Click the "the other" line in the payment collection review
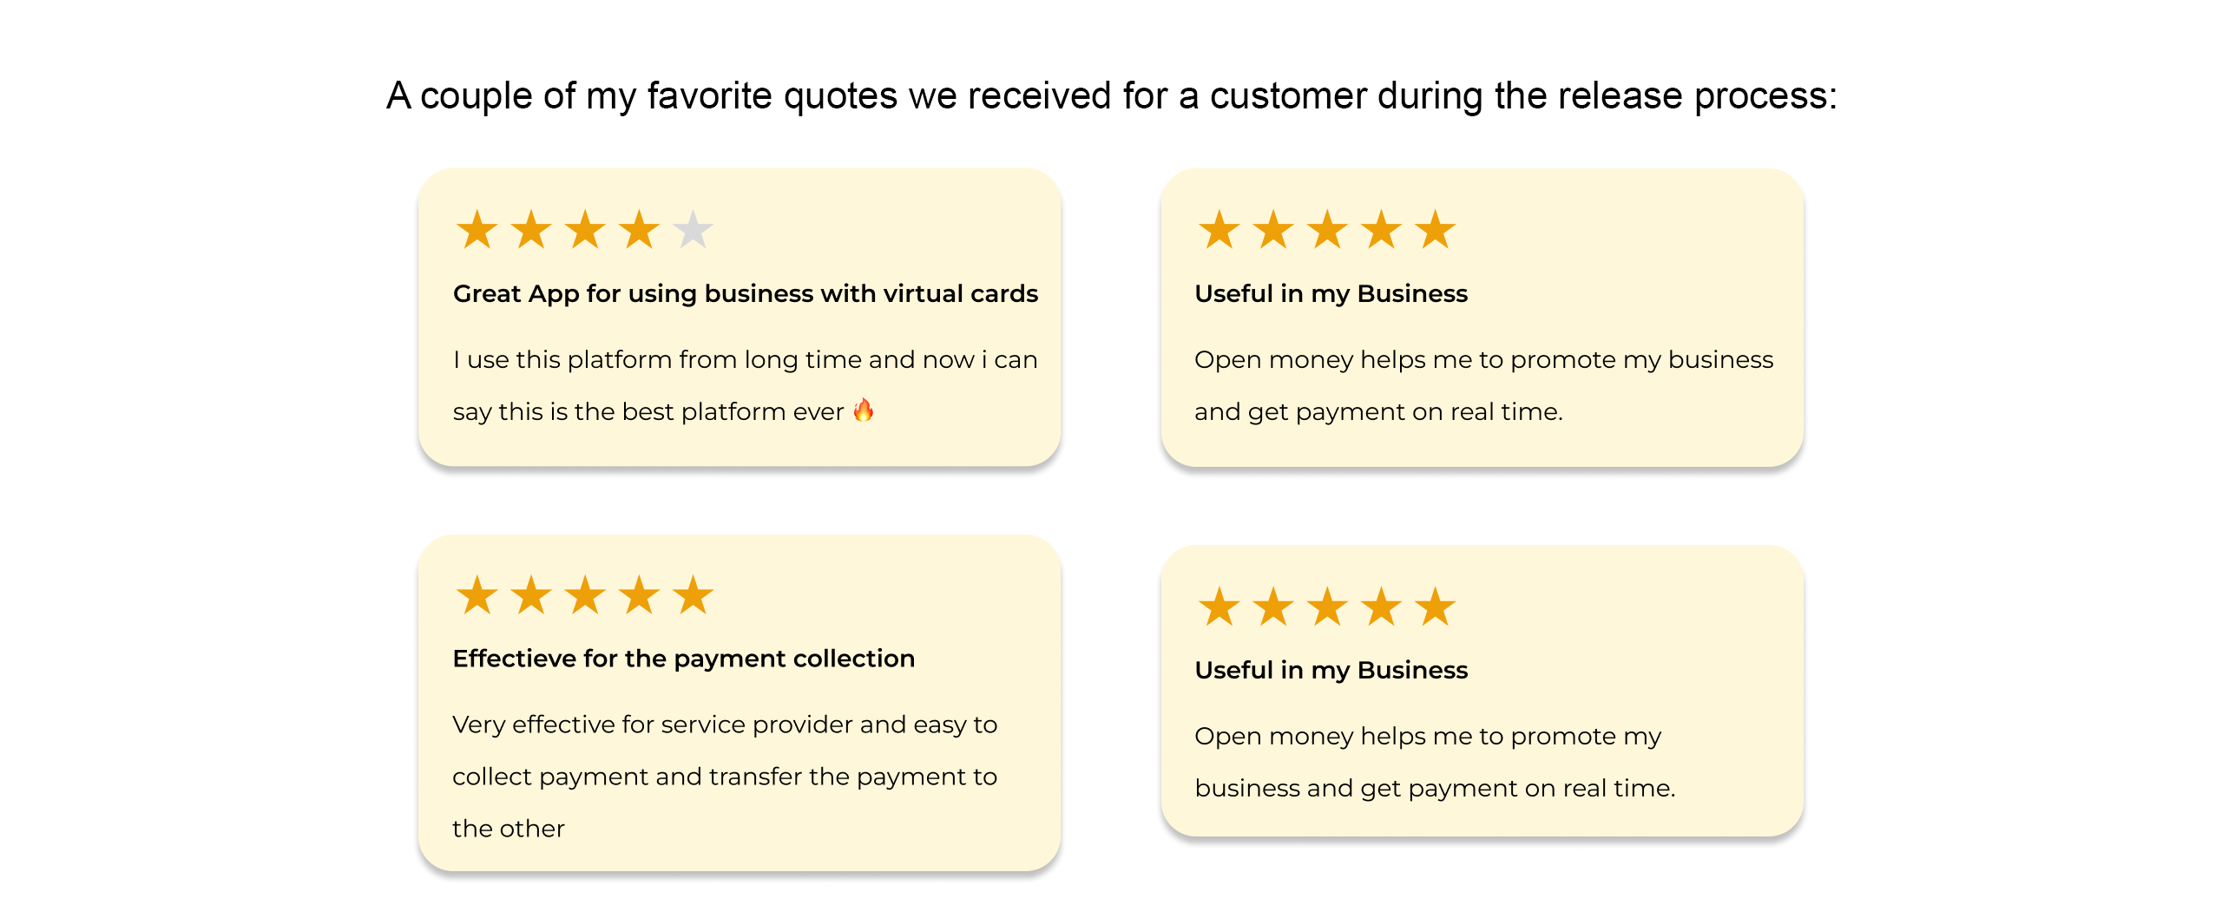The image size is (2222, 918). click(x=509, y=829)
